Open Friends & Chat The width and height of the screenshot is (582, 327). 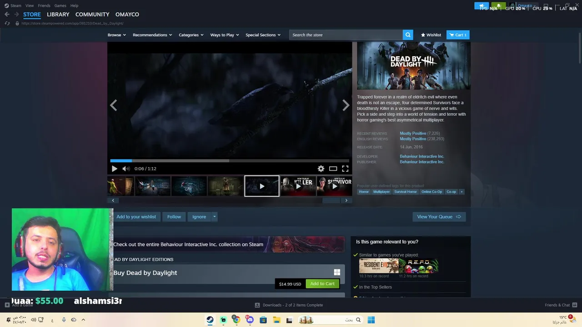[x=561, y=305]
